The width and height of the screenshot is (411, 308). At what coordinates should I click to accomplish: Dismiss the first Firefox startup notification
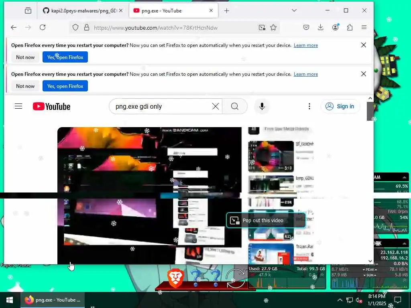364,45
